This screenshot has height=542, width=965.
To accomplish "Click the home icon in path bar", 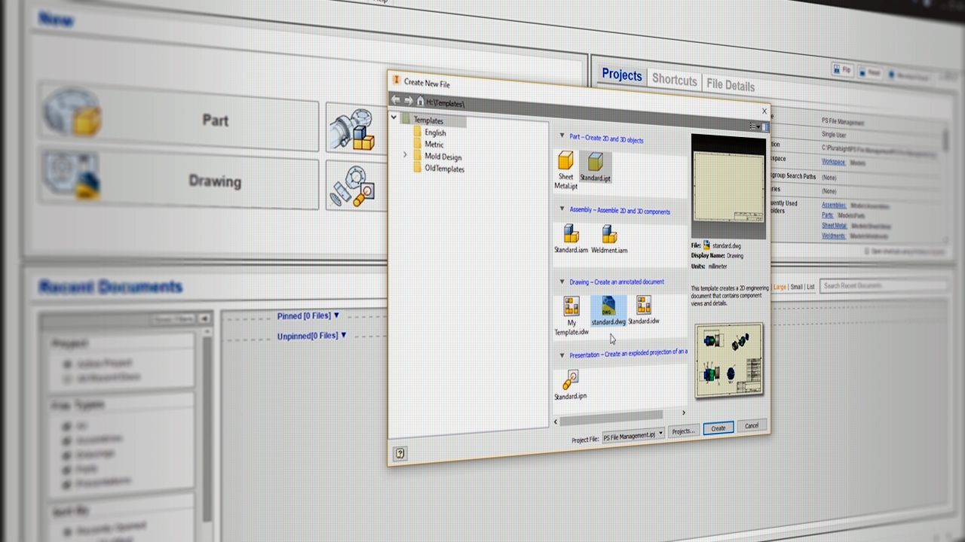I will click(420, 101).
